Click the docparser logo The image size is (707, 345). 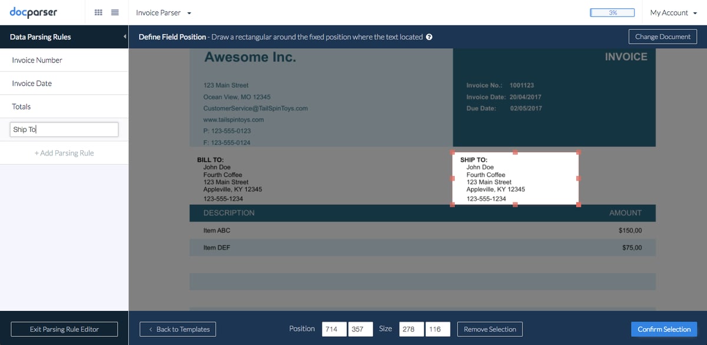pyautogui.click(x=34, y=12)
